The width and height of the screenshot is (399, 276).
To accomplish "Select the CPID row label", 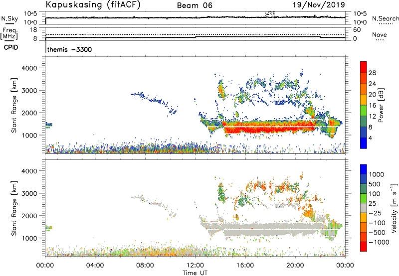I will 11,47.
